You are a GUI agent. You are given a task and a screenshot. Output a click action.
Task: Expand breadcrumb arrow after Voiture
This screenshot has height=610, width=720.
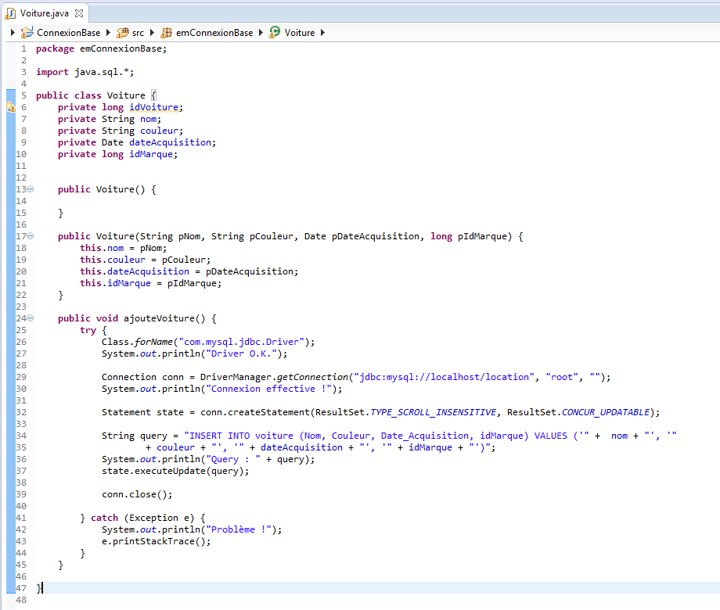point(322,33)
